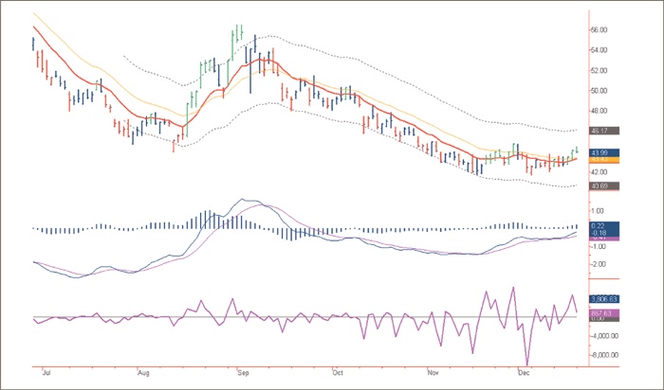Click the deepest December oscillator trough
The height and width of the screenshot is (390, 664).
tap(525, 363)
